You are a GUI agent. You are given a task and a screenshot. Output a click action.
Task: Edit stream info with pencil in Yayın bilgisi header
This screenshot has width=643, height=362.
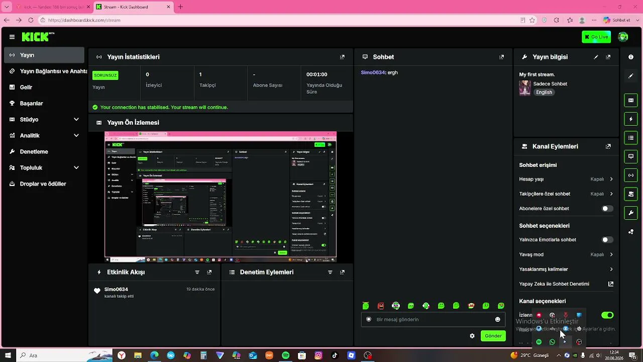tap(596, 57)
